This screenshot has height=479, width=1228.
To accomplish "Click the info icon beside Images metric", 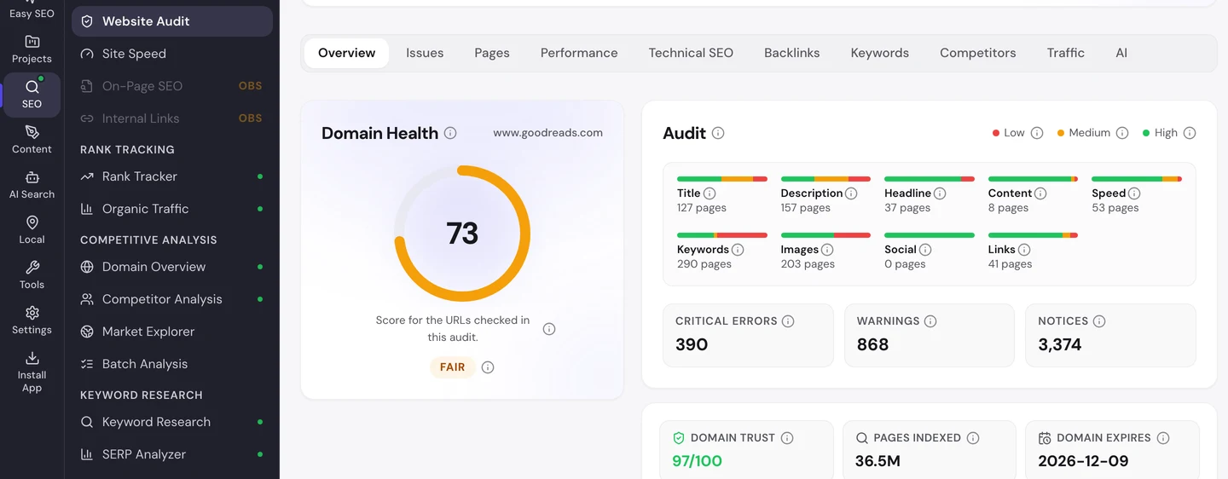I will (x=827, y=250).
